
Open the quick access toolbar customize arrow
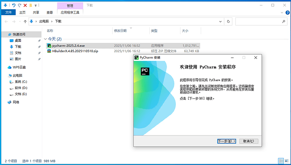(35, 5)
